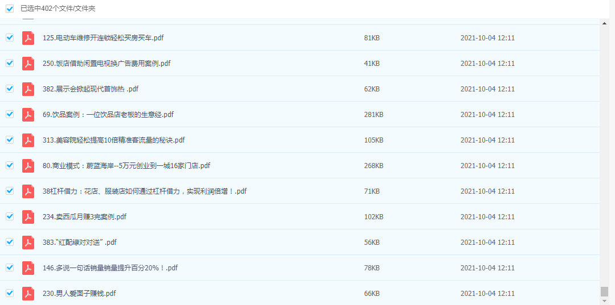615x305 pixels.
Task: Open the file 230.男人爱面子赚钱.pdf
Action: click(79, 294)
